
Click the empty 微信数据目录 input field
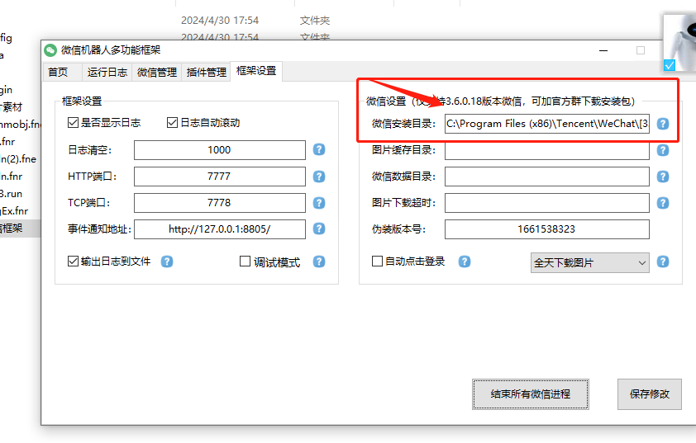click(x=547, y=177)
